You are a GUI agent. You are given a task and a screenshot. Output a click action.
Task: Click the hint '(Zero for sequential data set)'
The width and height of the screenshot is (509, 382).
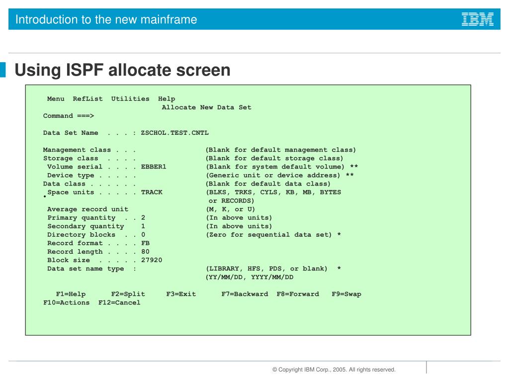pos(269,235)
